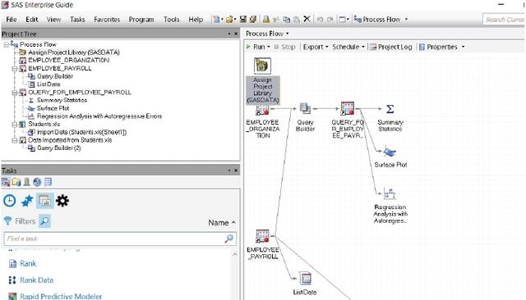526x300 pixels.
Task: Click the Redo toolbar icon
Action: point(330,20)
